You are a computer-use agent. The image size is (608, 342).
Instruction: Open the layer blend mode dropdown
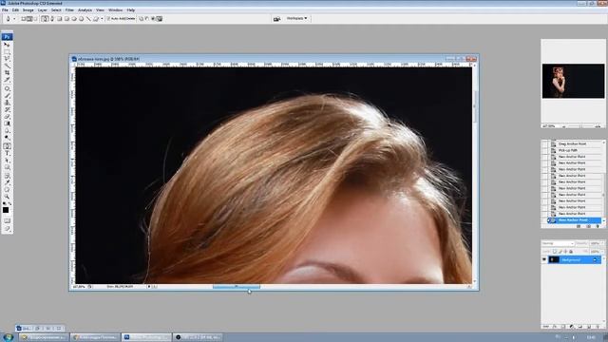pyautogui.click(x=558, y=243)
